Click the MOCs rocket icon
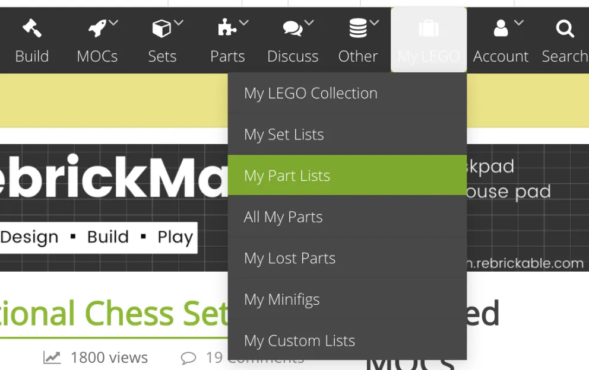 tap(97, 28)
